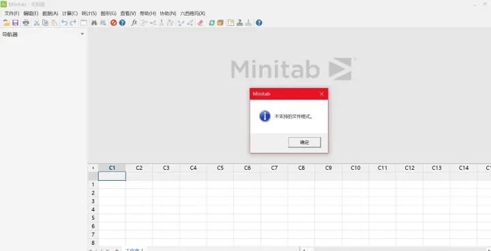Open the 编辑(E) menu
491x251 pixels.
31,14
